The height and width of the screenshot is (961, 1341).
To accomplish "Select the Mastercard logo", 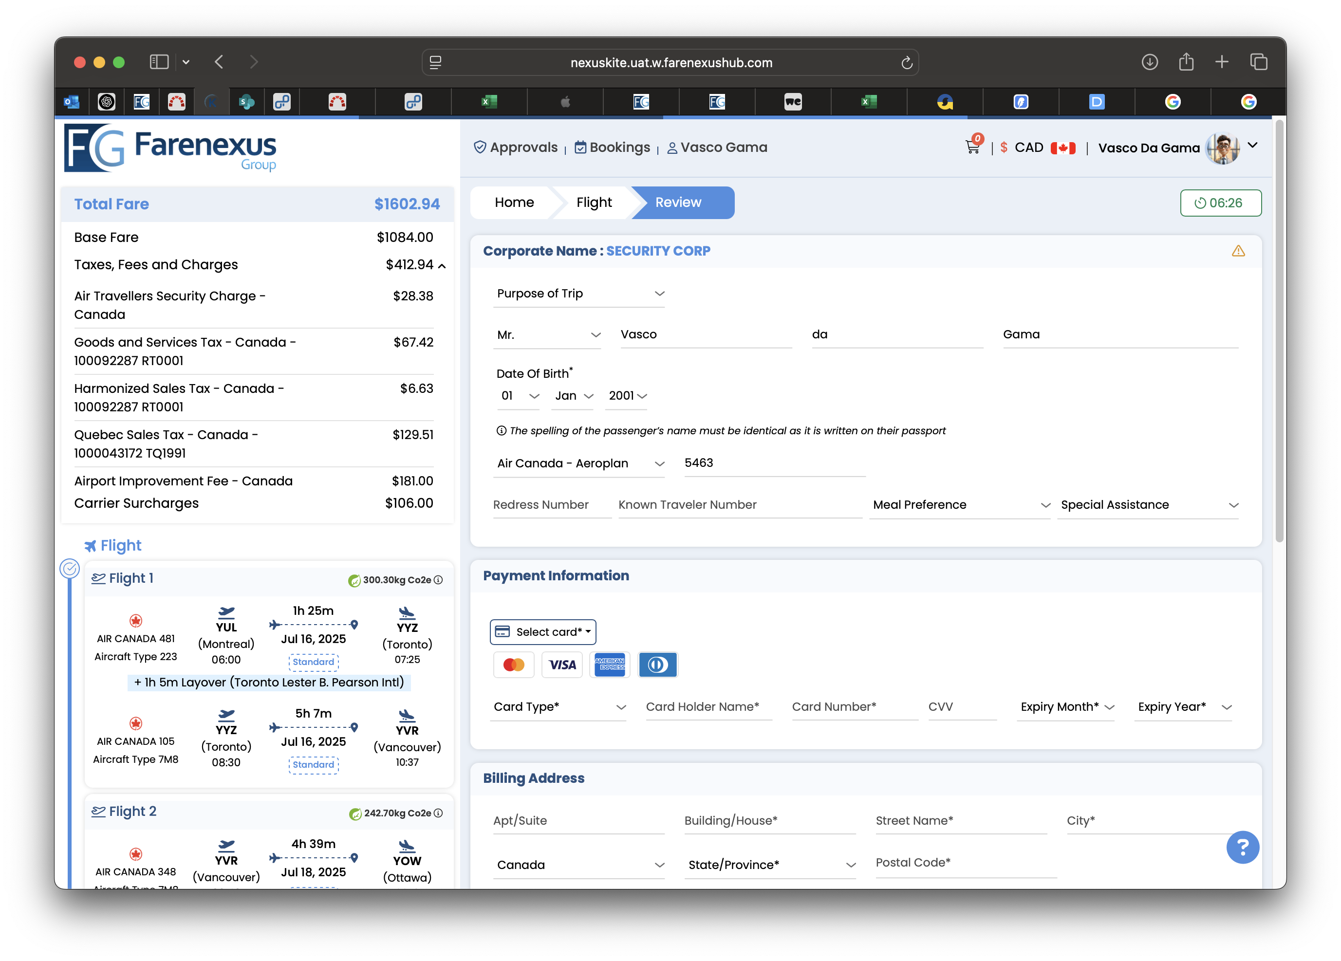I will pyautogui.click(x=513, y=665).
